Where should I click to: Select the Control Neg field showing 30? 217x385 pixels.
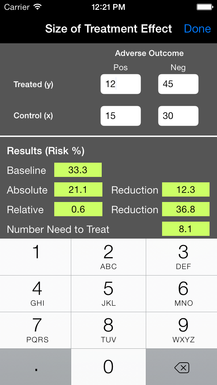(x=178, y=116)
